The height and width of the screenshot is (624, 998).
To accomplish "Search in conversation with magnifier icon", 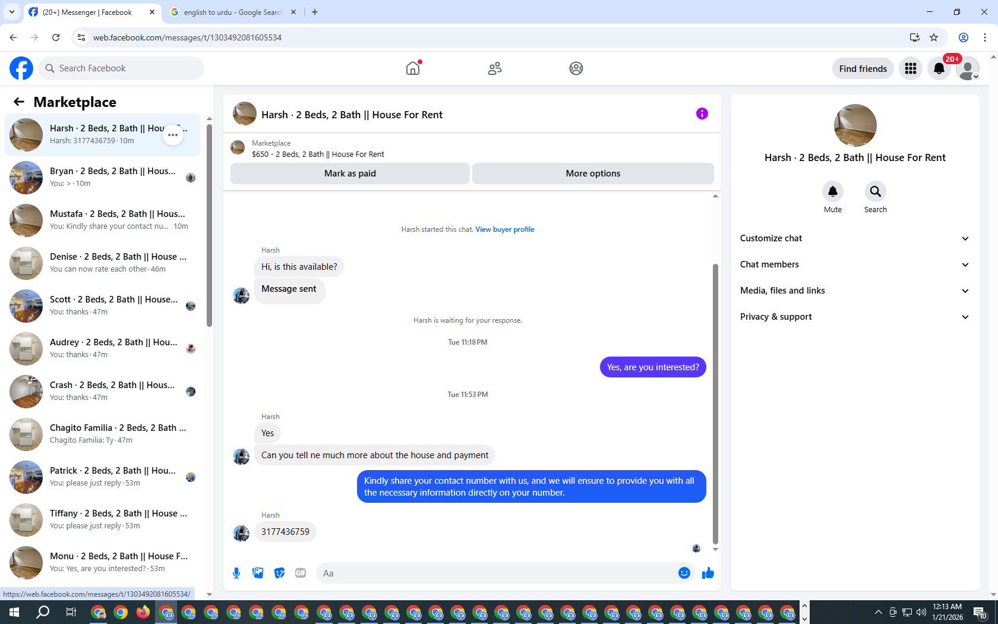I will click(876, 191).
